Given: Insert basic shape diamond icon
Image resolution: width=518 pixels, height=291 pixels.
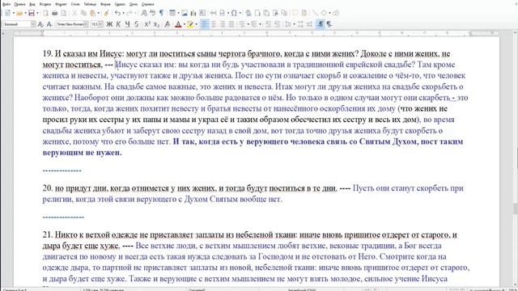Looking at the screenshot, I should tap(324, 13).
